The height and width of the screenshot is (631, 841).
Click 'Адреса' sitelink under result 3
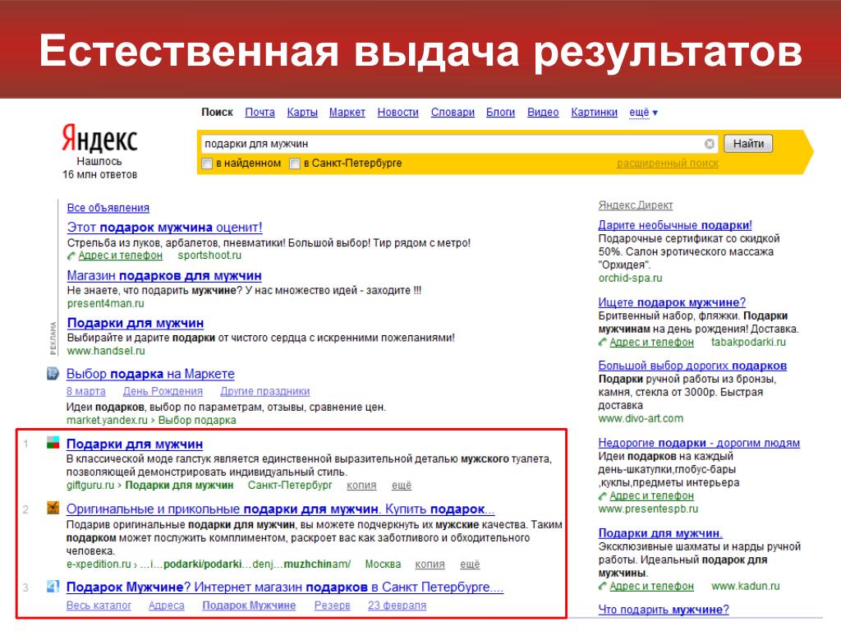(x=166, y=606)
